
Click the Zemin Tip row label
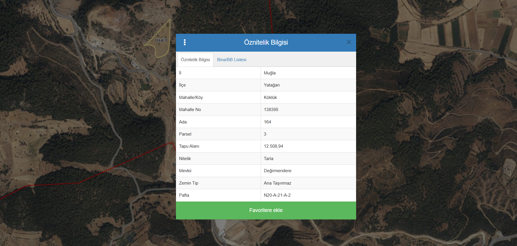click(x=189, y=183)
